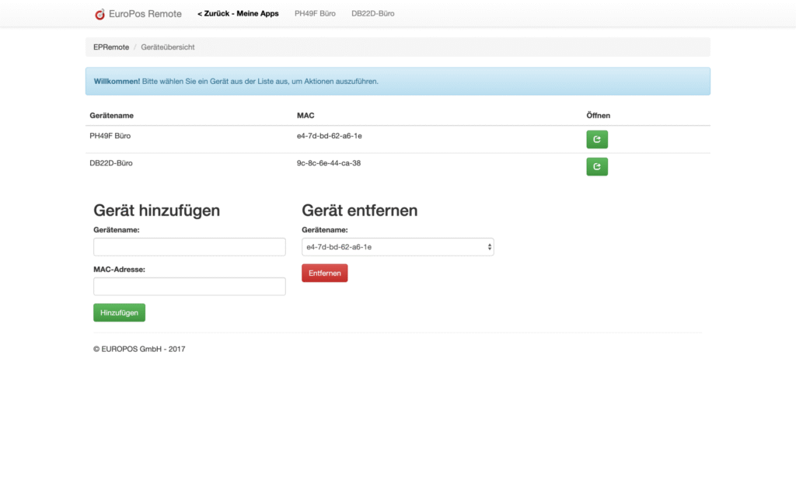Expand the Gerätename dropdown under Gerät entfernen
The height and width of the screenshot is (498, 796).
point(397,247)
